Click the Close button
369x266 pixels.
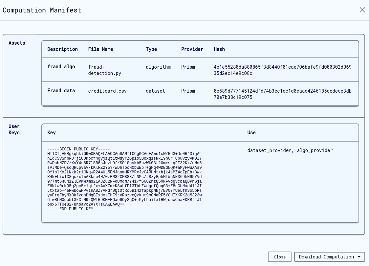(x=280, y=257)
